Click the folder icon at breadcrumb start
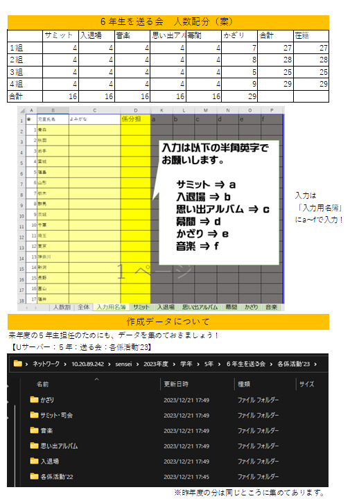Viewport: 350px width, 501px height. click(x=18, y=364)
